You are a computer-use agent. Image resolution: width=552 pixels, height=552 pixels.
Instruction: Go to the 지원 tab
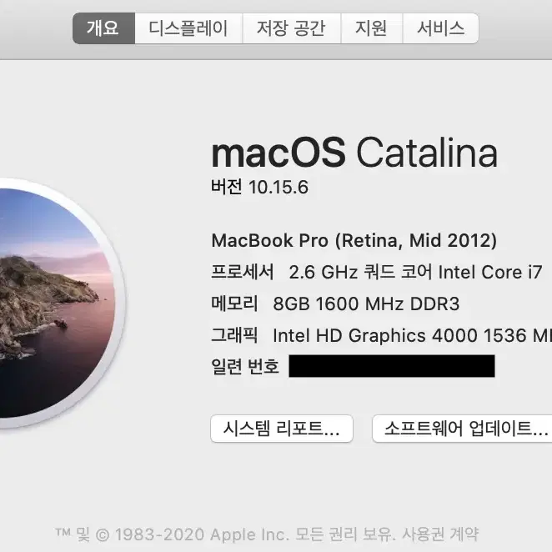[372, 28]
